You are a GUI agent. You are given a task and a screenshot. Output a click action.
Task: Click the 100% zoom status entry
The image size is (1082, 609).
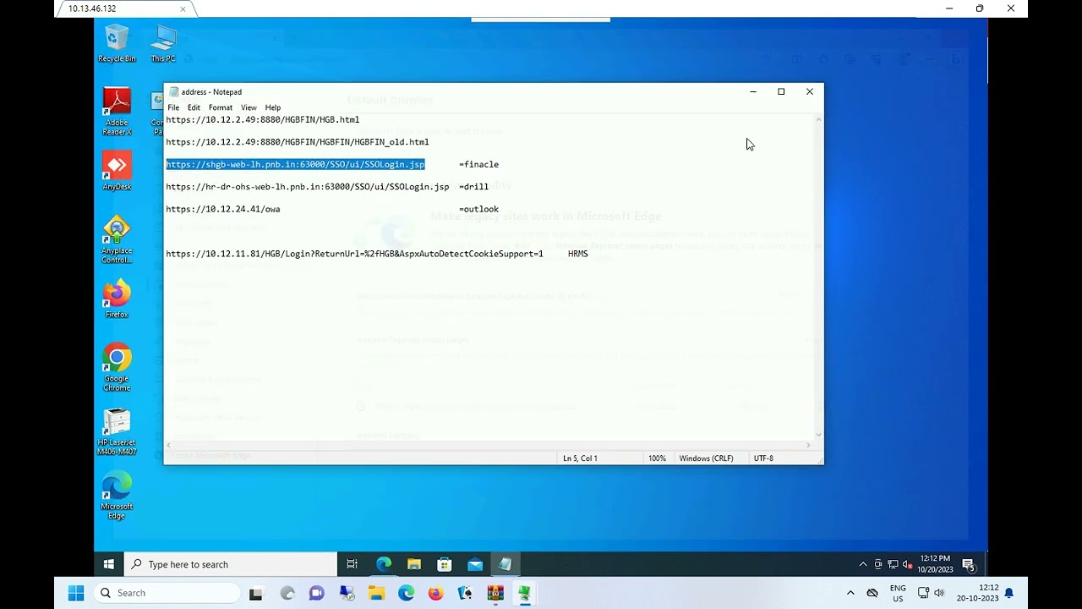(657, 458)
